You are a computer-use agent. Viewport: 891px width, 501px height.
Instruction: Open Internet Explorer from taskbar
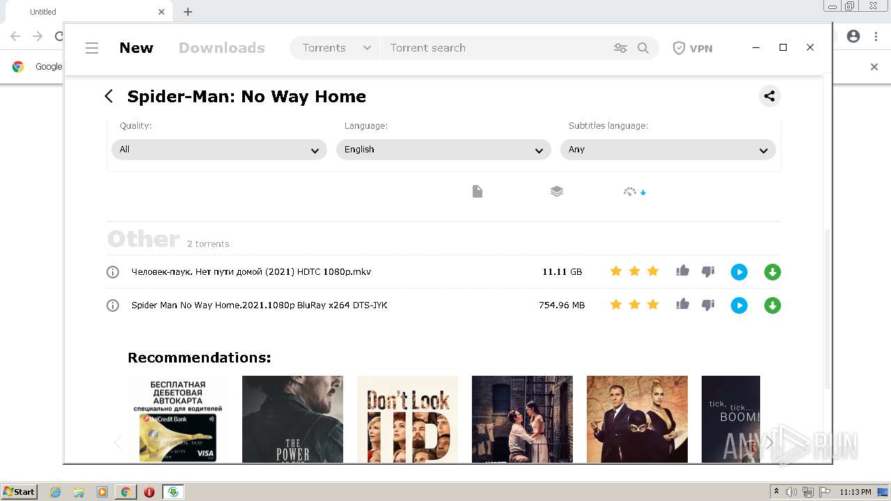[x=55, y=492]
